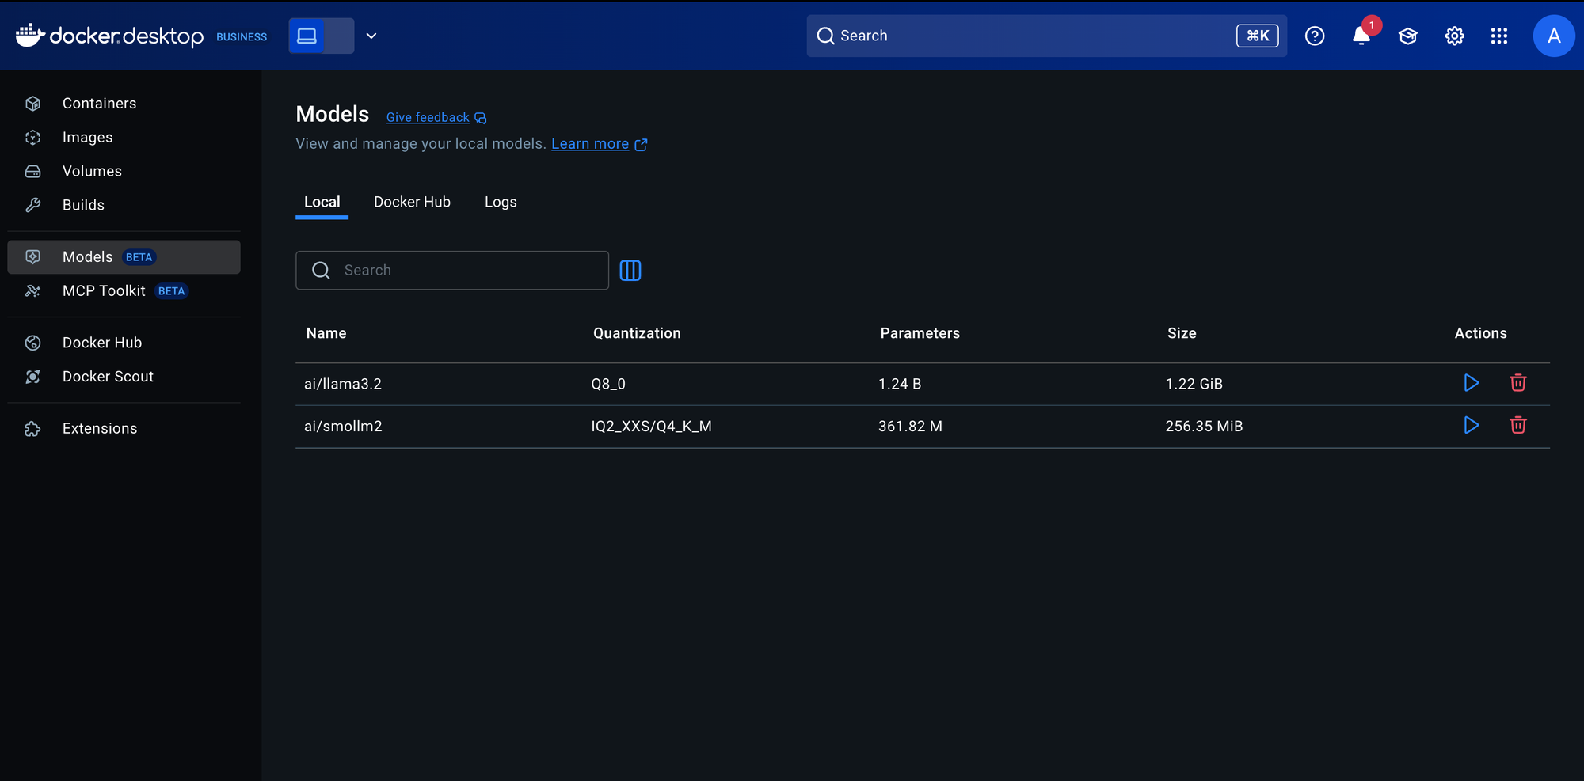1584x781 pixels.
Task: Open Settings gear icon
Action: [1454, 36]
